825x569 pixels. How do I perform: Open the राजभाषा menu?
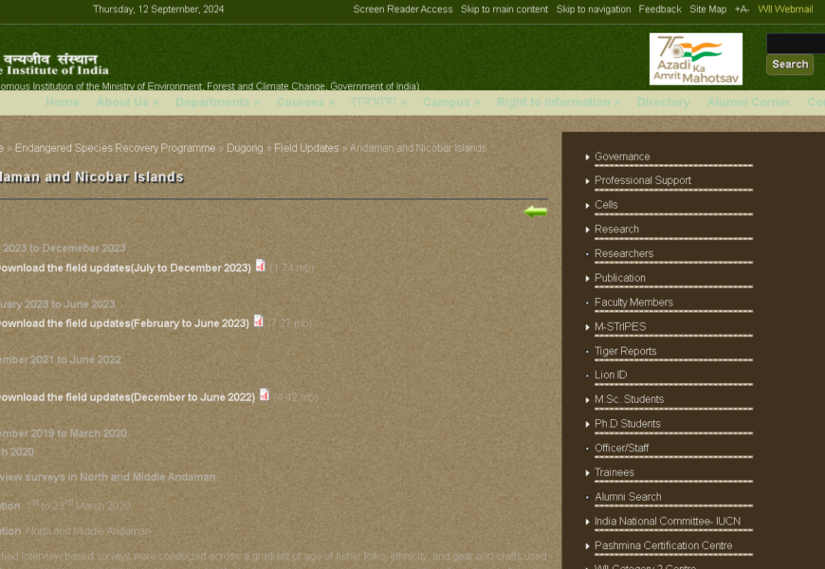point(378,102)
